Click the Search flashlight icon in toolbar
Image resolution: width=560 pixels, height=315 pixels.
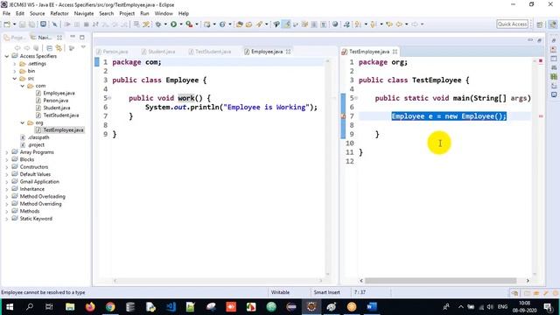pos(260,24)
